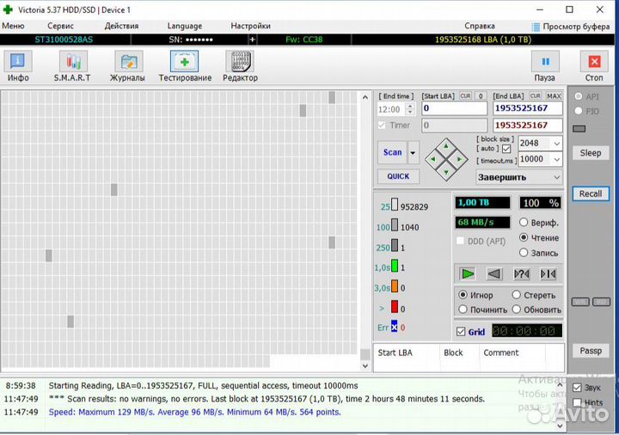Select the Стереть erase option
619x435 pixels.
(x=517, y=295)
